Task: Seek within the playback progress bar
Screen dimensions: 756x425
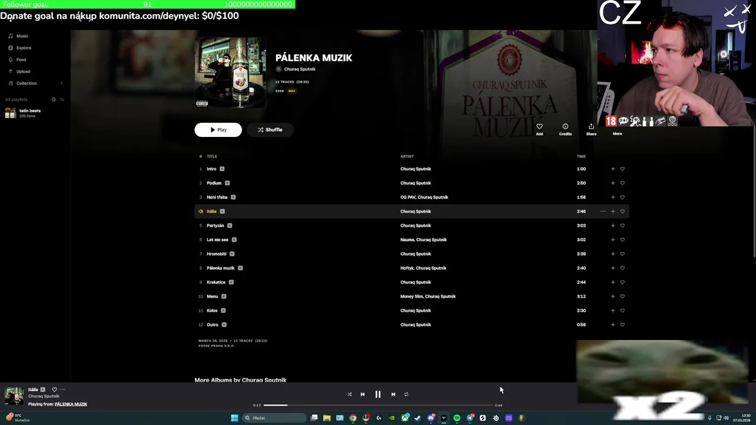Action: pyautogui.click(x=378, y=406)
